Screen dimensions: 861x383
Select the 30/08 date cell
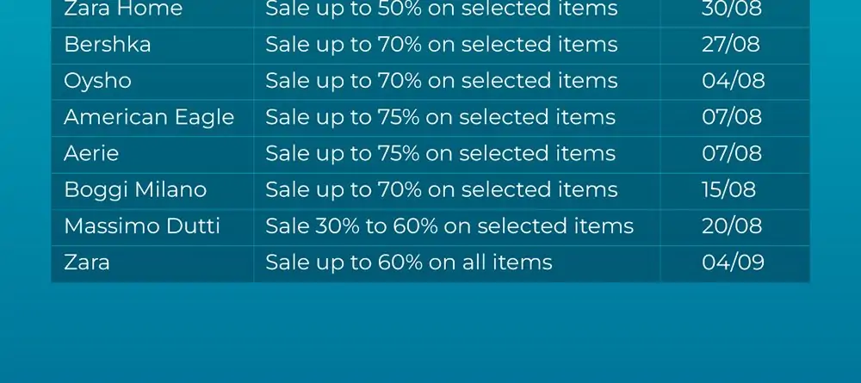731,9
